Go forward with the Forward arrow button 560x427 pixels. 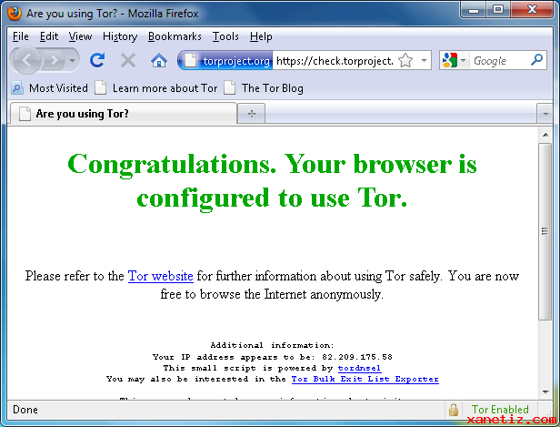coord(55,61)
